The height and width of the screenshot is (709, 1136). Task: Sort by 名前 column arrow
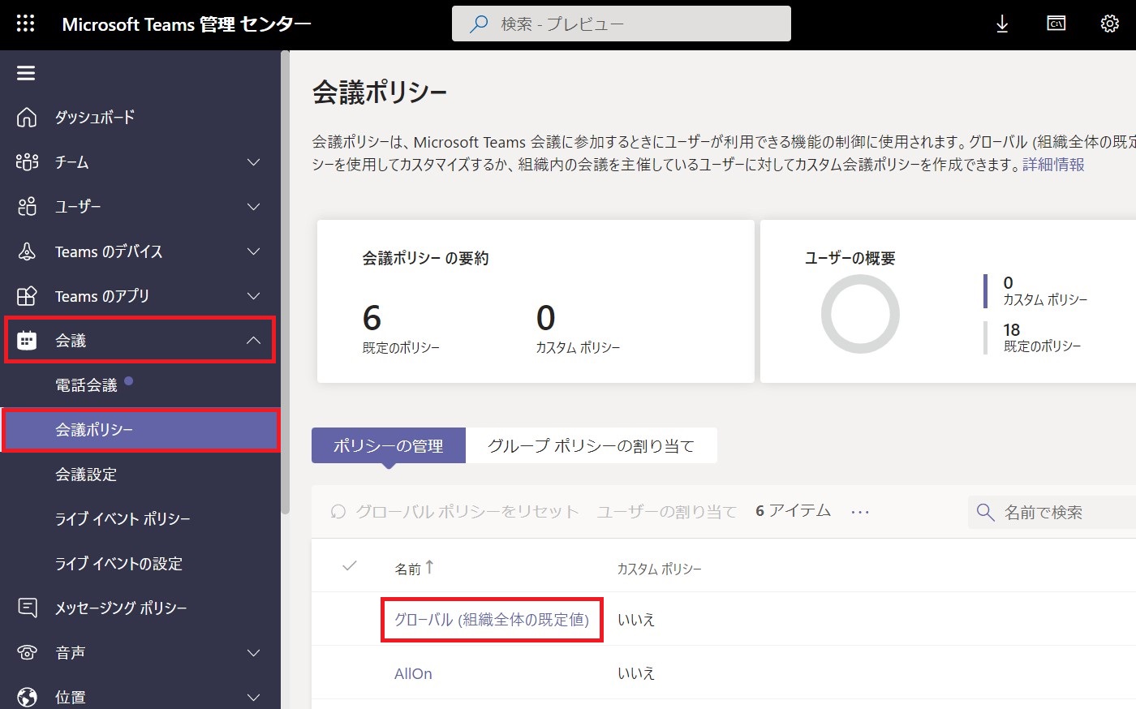tap(429, 567)
